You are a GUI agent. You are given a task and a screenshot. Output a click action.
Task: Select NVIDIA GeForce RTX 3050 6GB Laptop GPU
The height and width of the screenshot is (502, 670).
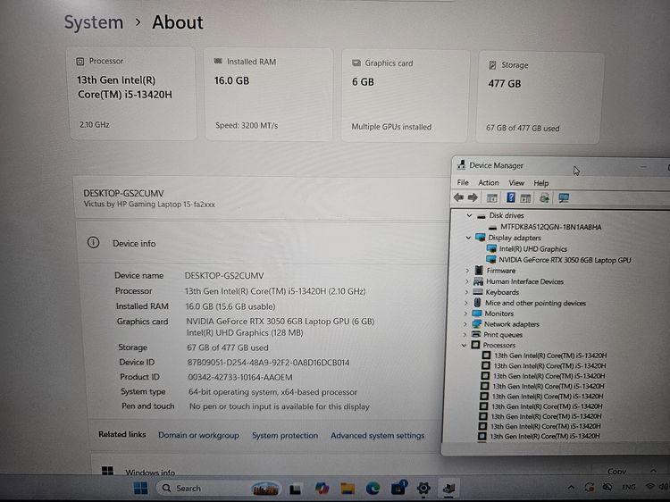565,260
